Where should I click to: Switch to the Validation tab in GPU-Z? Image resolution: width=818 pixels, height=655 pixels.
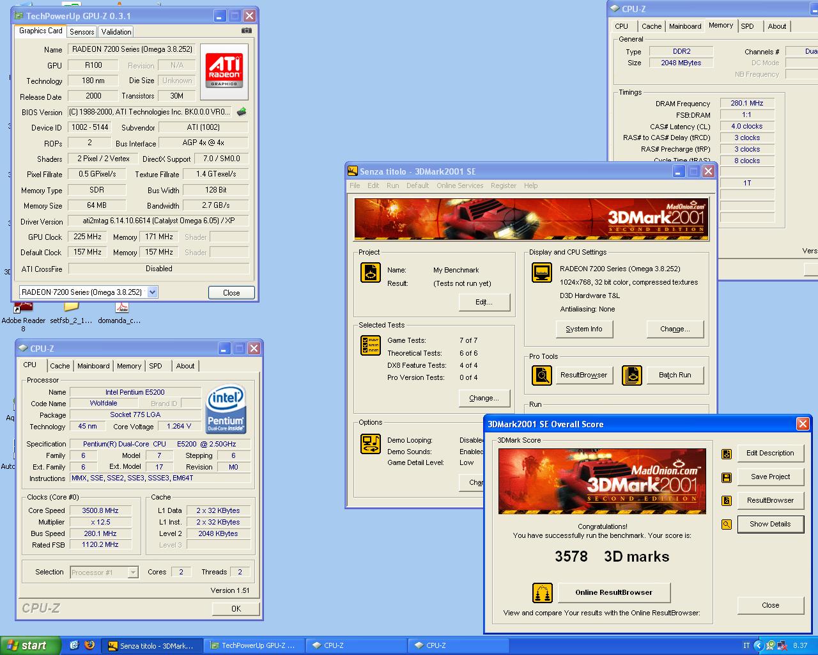point(116,31)
